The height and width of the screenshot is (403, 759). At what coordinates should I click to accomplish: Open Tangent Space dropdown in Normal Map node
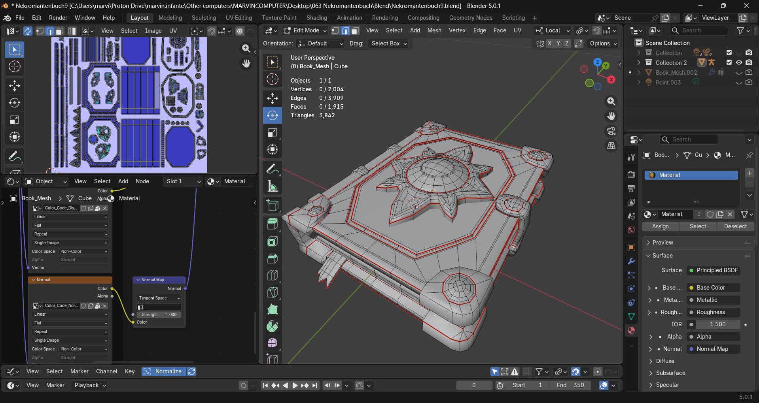(x=159, y=298)
